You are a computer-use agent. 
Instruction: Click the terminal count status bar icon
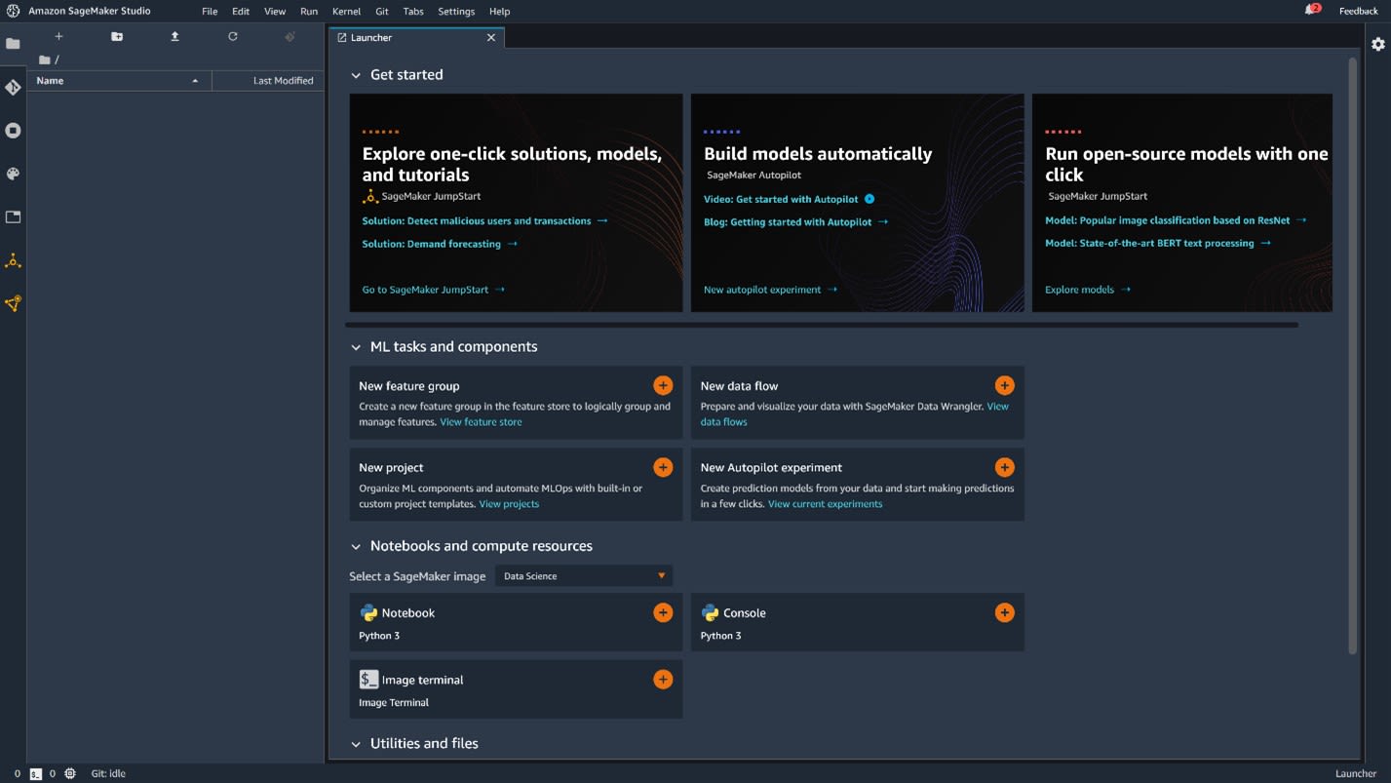36,773
